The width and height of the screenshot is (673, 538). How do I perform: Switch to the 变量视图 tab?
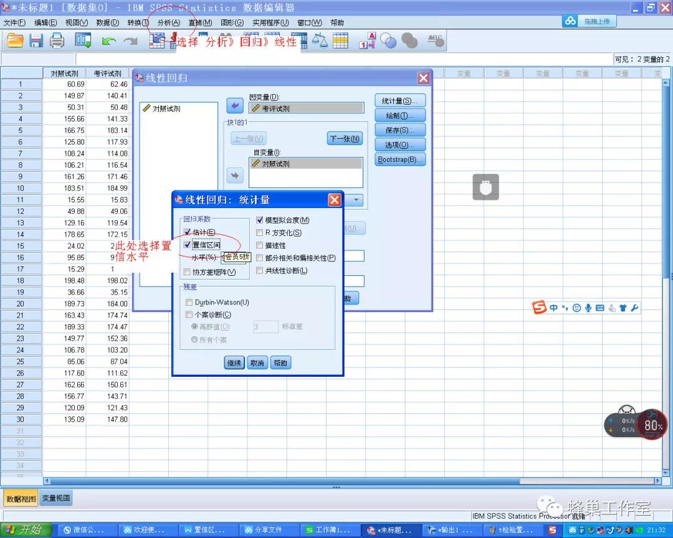point(57,498)
